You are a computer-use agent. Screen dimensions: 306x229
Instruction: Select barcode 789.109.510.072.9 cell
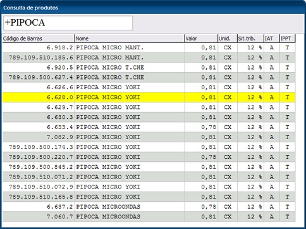coord(39,187)
